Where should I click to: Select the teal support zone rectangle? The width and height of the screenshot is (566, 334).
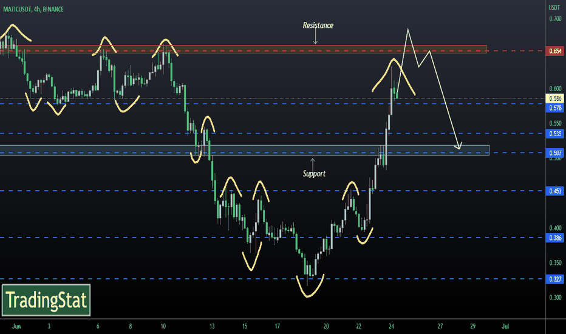coord(244,150)
